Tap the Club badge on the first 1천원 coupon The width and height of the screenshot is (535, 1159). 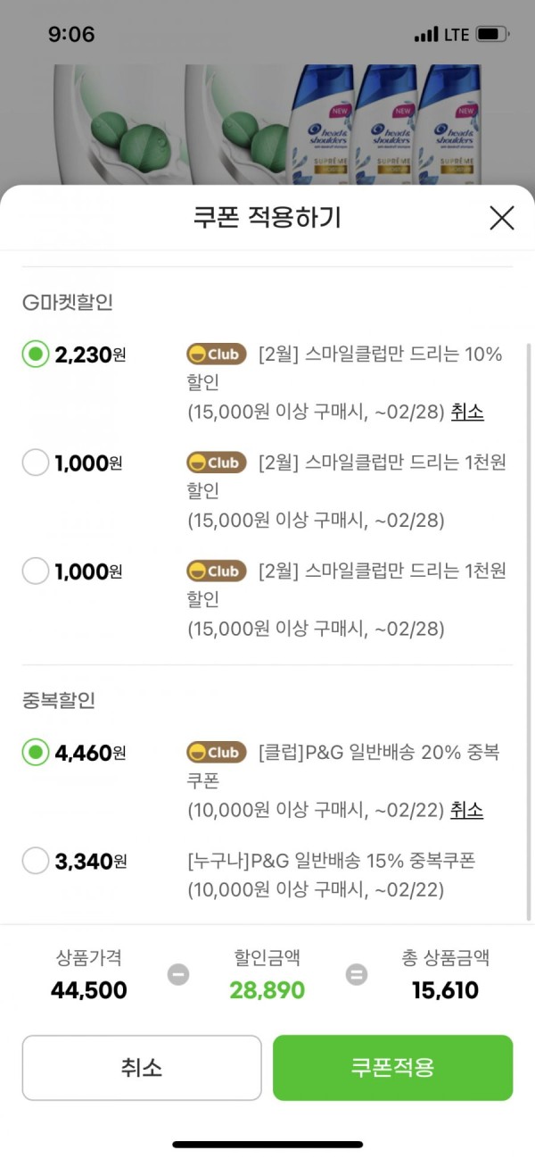[x=217, y=463]
